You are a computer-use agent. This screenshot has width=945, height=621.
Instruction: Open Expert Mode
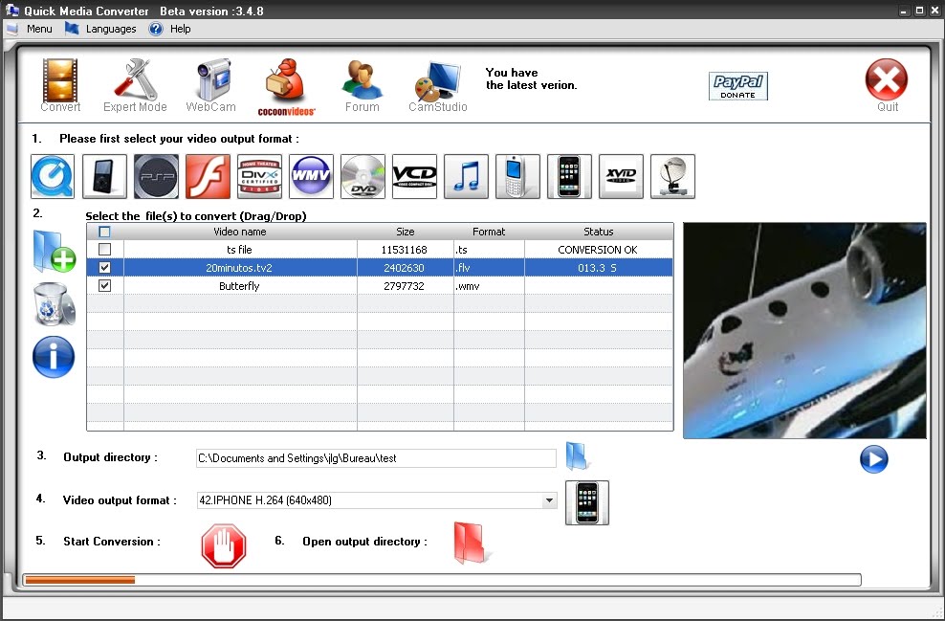[x=135, y=84]
